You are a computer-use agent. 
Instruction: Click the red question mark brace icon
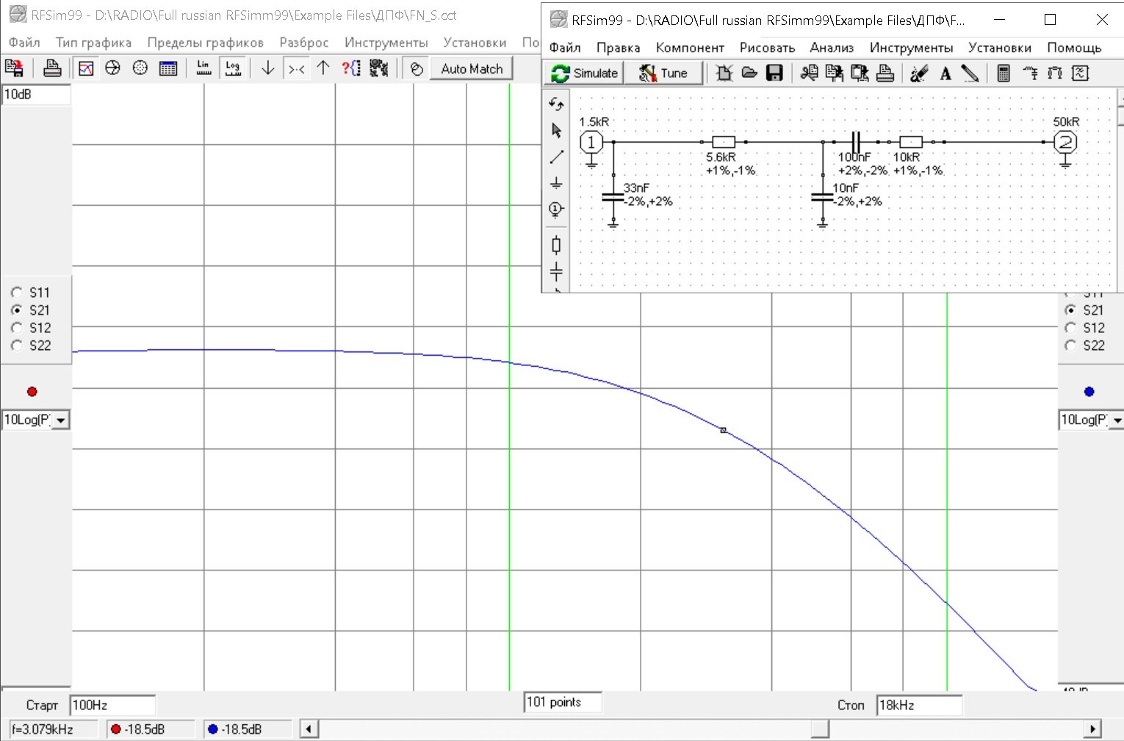351,68
